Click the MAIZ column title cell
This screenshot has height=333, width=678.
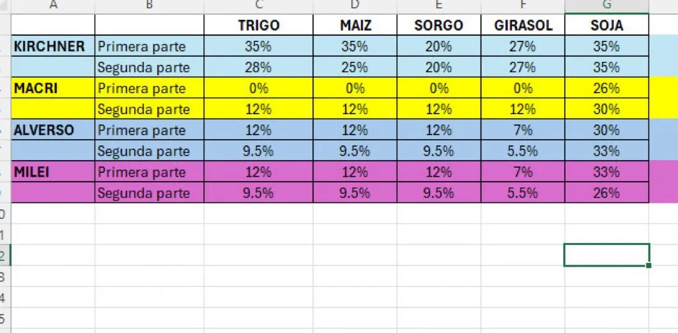355,26
